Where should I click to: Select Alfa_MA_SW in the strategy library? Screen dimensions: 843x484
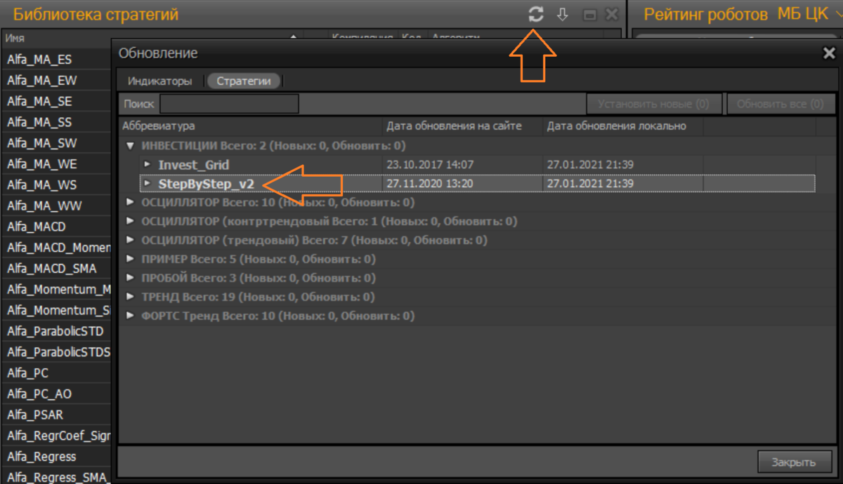41,143
